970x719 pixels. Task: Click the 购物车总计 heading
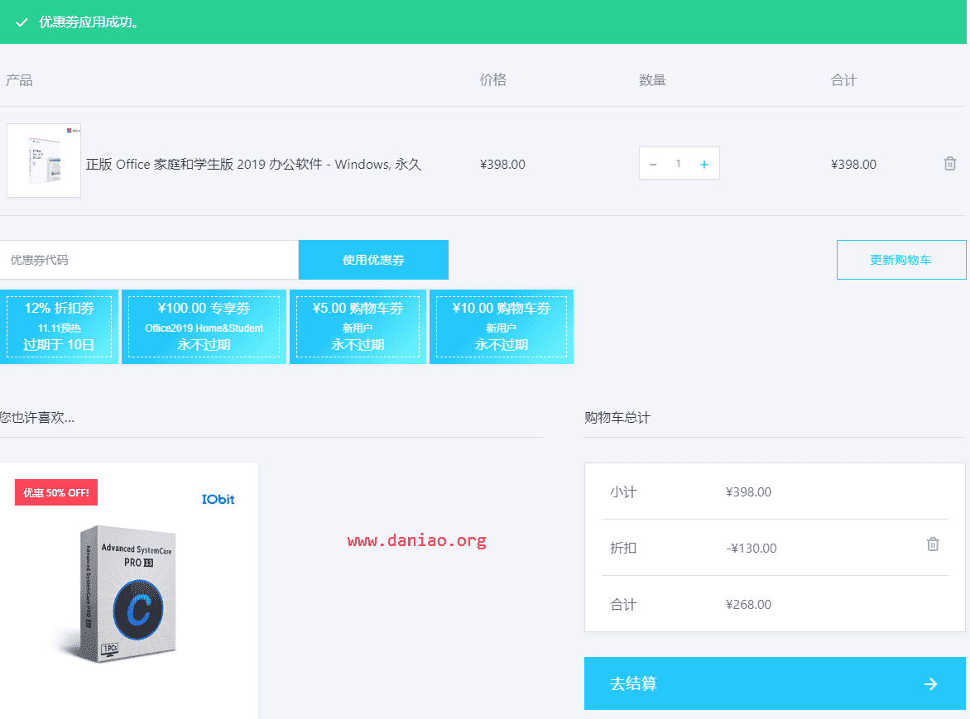point(617,418)
